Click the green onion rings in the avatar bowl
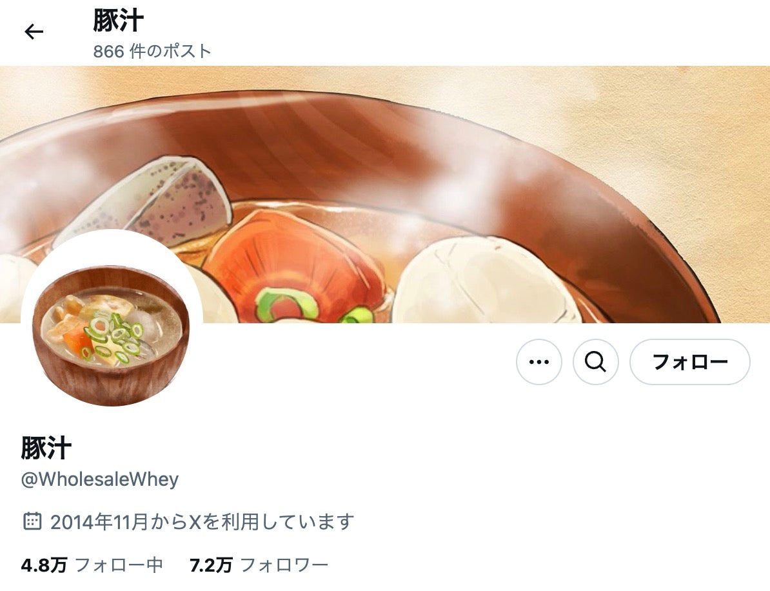The width and height of the screenshot is (770, 591). [x=110, y=337]
